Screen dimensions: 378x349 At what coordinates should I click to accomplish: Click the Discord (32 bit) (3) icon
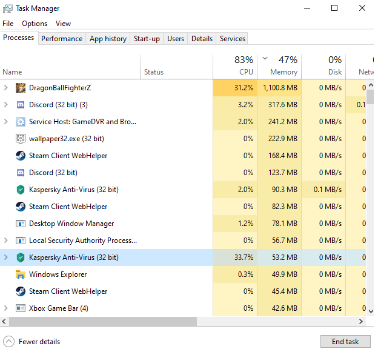(21, 105)
